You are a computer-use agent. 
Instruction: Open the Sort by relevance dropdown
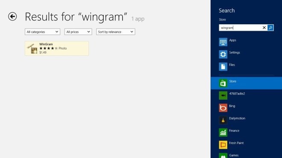click(116, 32)
